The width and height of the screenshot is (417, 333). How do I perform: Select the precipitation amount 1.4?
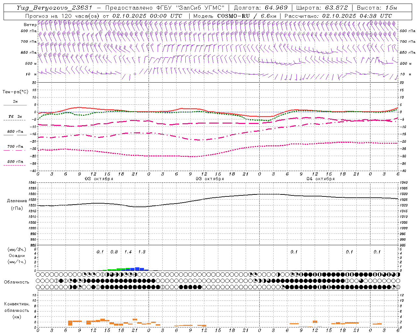click(128, 252)
